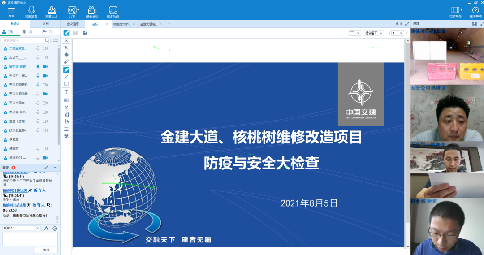The image size is (484, 255).
Task: Toggle camera for 安全部 钟辉
Action: point(45,66)
